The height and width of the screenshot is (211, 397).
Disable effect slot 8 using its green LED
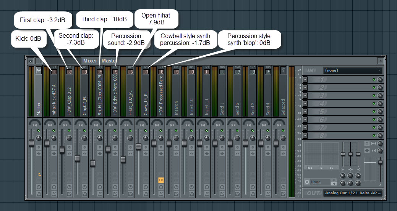(x=374, y=136)
